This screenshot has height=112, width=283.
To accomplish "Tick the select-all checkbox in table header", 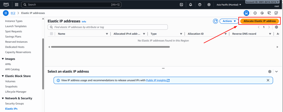I will (x=51, y=34).
